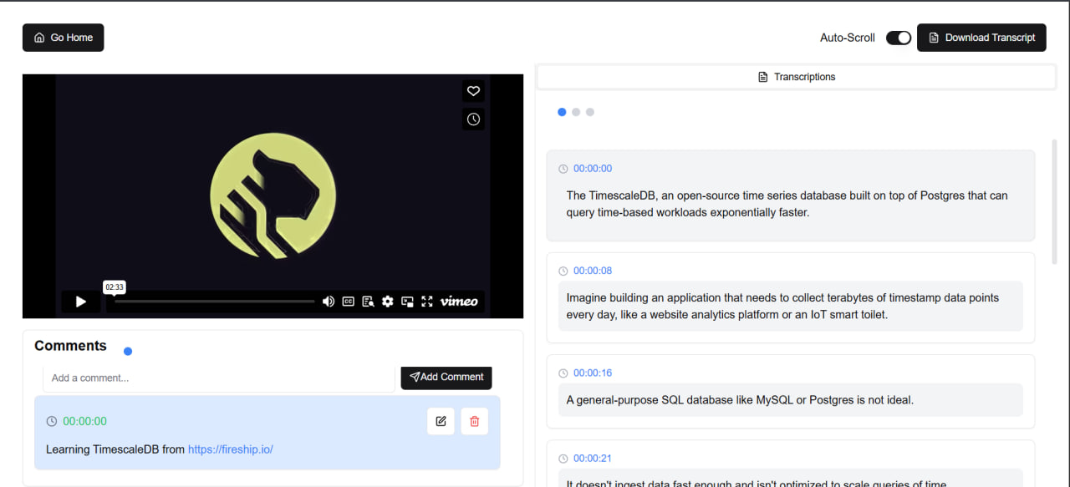Viewport: 1070px width, 487px height.
Task: Select the Transcriptions tab
Action: pos(797,77)
